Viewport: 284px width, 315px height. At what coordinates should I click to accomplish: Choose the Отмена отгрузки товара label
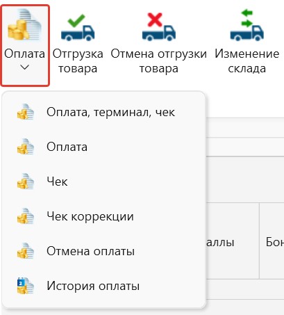pos(159,61)
